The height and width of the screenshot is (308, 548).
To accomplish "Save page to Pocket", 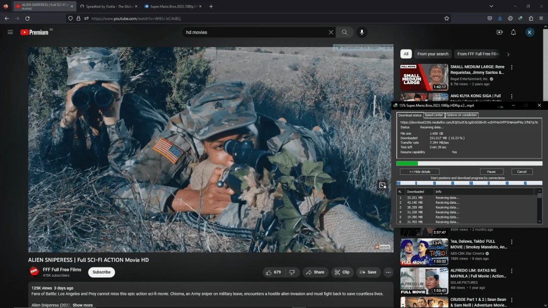I will 490,18.
